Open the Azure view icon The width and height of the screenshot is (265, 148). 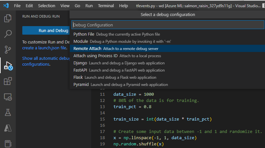pos(8,128)
